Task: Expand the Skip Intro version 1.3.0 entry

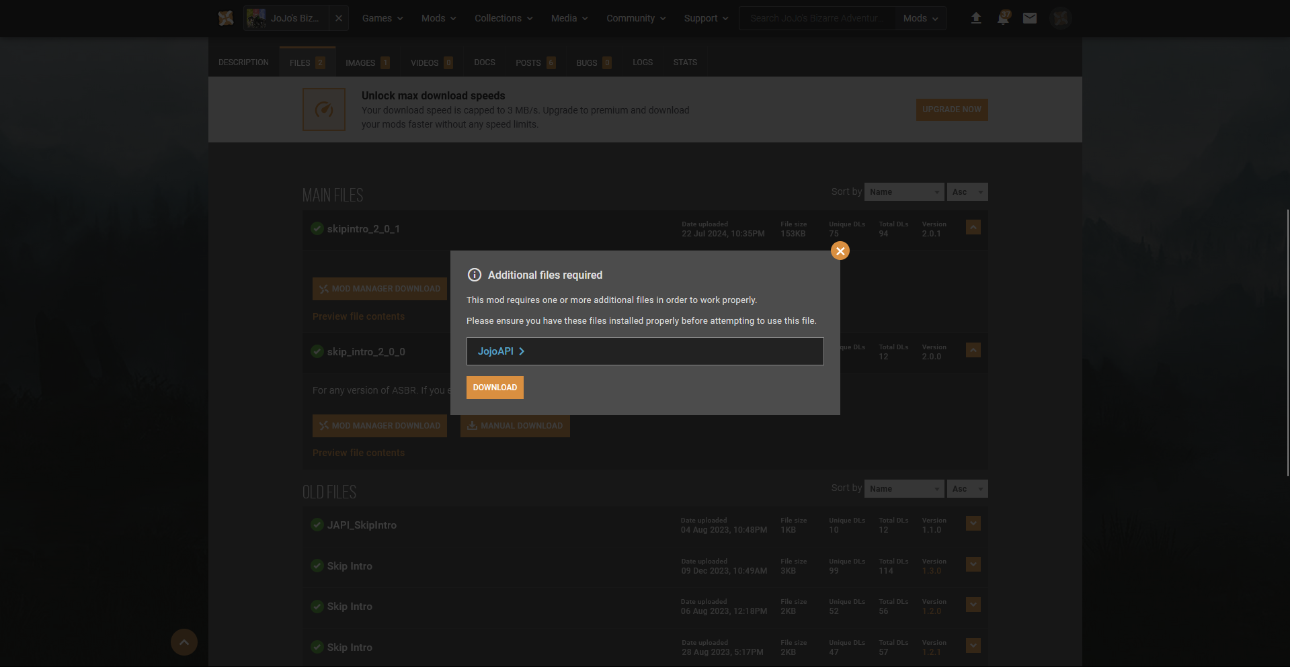Action: pyautogui.click(x=973, y=564)
